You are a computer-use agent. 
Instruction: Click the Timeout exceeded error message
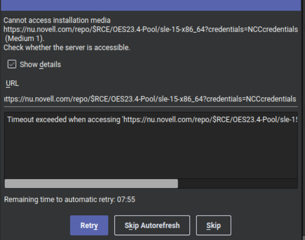tap(111, 119)
